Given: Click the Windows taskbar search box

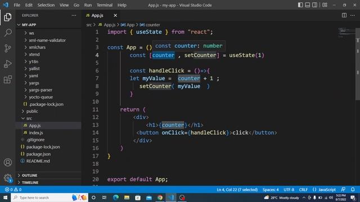Looking at the screenshot, I should coord(49,198).
